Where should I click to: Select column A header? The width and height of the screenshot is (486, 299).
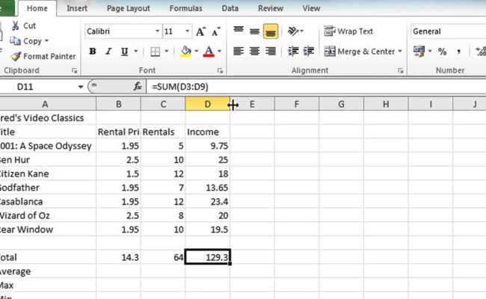48,105
